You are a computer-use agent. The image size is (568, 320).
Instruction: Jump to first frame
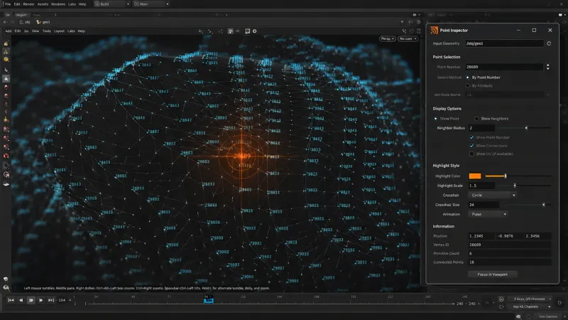[11, 300]
